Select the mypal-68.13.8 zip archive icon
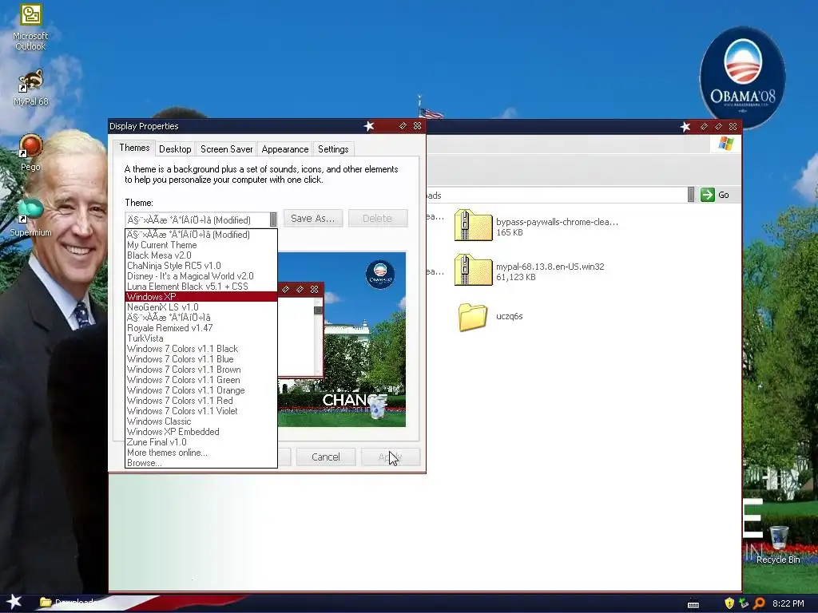 473,270
